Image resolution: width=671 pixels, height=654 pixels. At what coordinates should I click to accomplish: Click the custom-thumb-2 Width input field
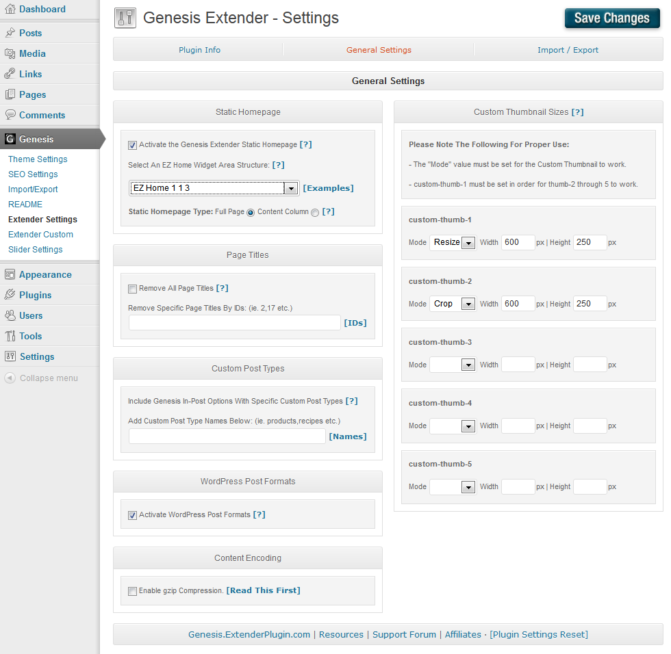pyautogui.click(x=518, y=304)
